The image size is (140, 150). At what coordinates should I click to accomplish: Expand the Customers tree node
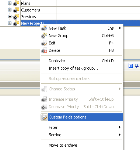[10, 10]
